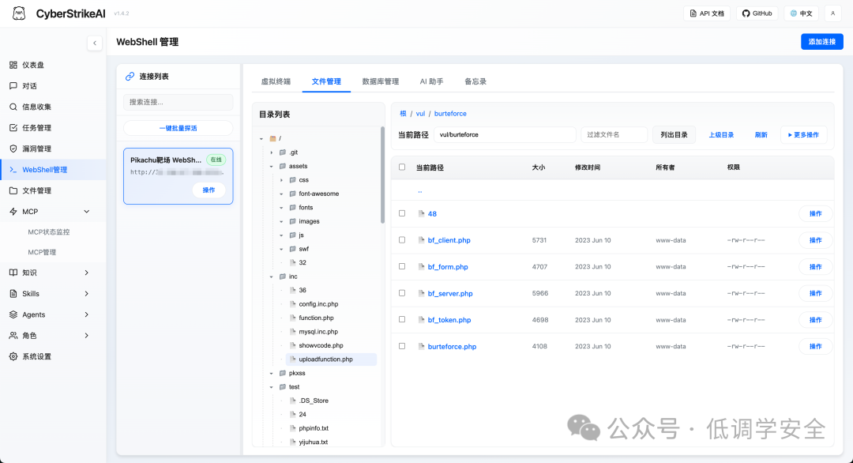Open the 仪表盘 dashboard icon
Viewport: 853px width, 463px height.
coord(13,65)
